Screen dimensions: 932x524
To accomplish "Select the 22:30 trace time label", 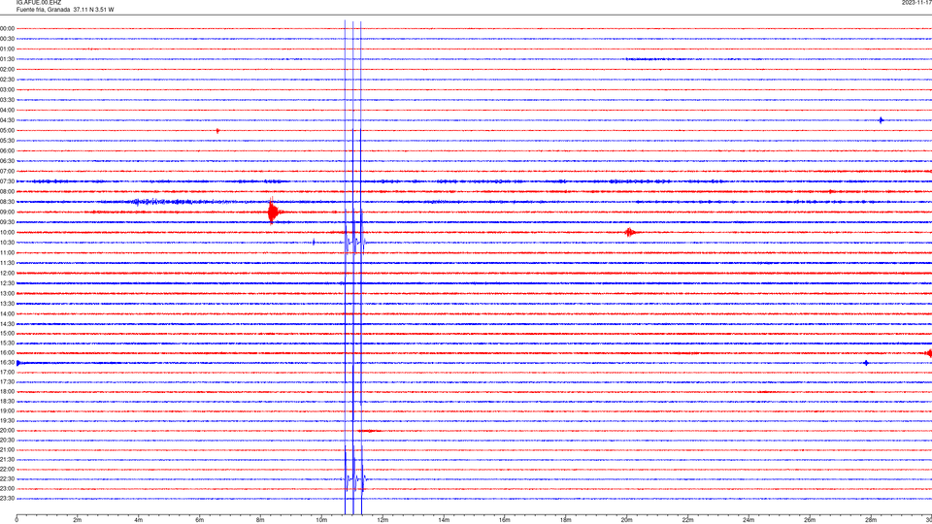I will point(7,479).
